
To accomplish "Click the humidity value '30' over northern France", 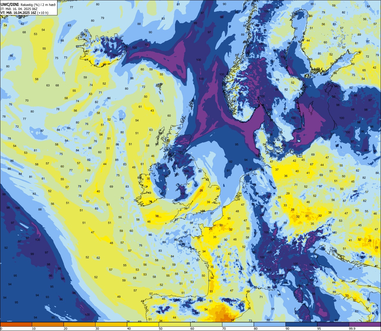I will [221, 225].
